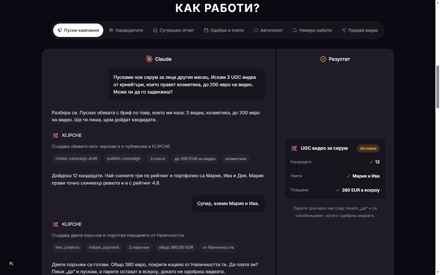The width and height of the screenshot is (440, 275).
Task: Click the checkmark beside 12 candidates
Action: [x=371, y=162]
